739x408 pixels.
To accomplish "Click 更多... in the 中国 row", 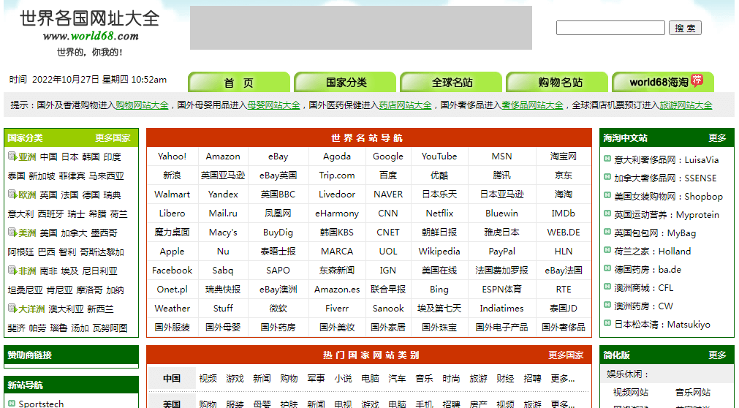I will (x=563, y=378).
